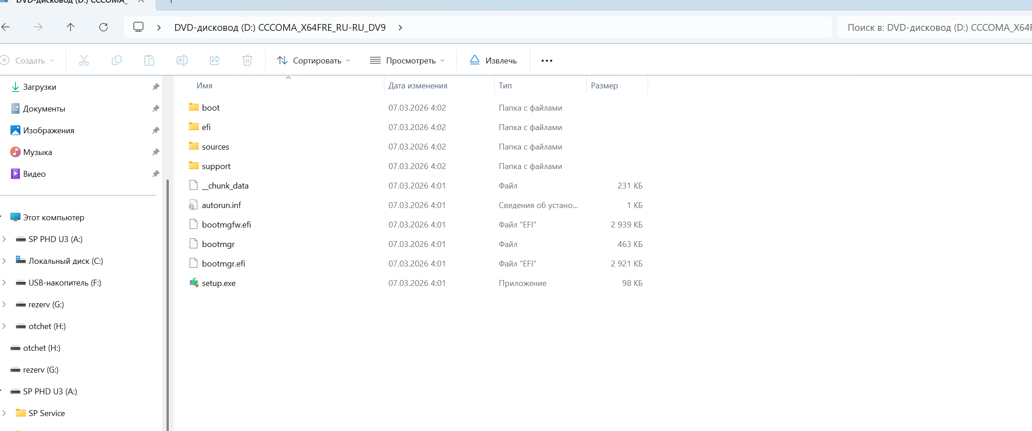Click the forward navigation arrow
The width and height of the screenshot is (1032, 431).
pos(38,27)
